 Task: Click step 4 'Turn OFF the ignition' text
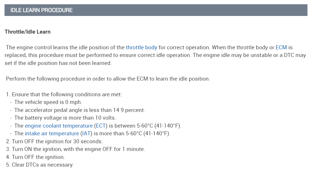click(x=38, y=157)
